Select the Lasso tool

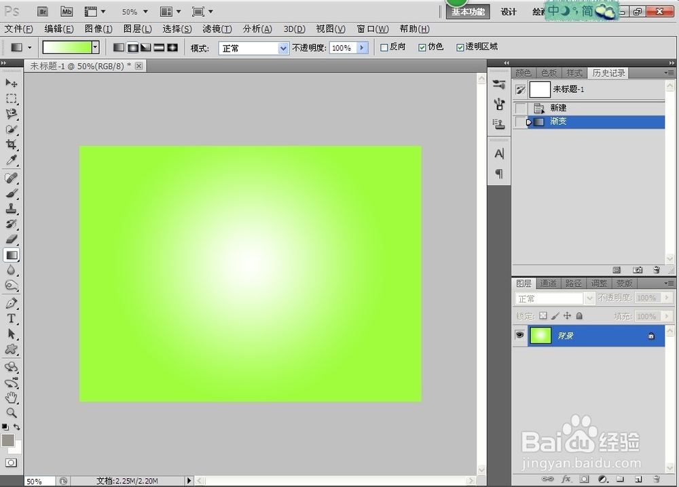(12, 114)
